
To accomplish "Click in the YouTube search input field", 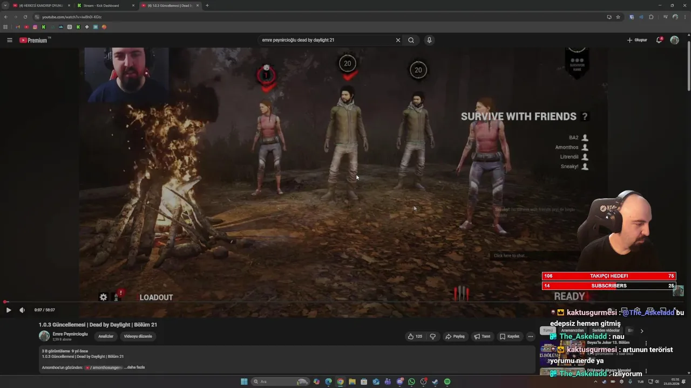I will coord(327,40).
